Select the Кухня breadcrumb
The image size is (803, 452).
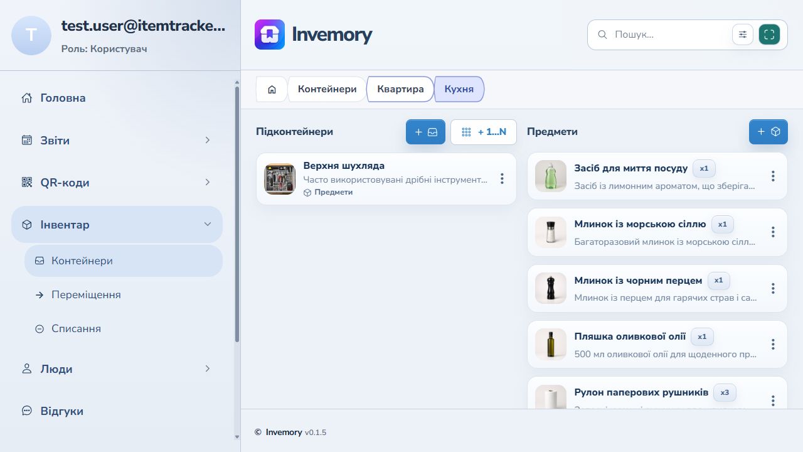[x=459, y=89]
